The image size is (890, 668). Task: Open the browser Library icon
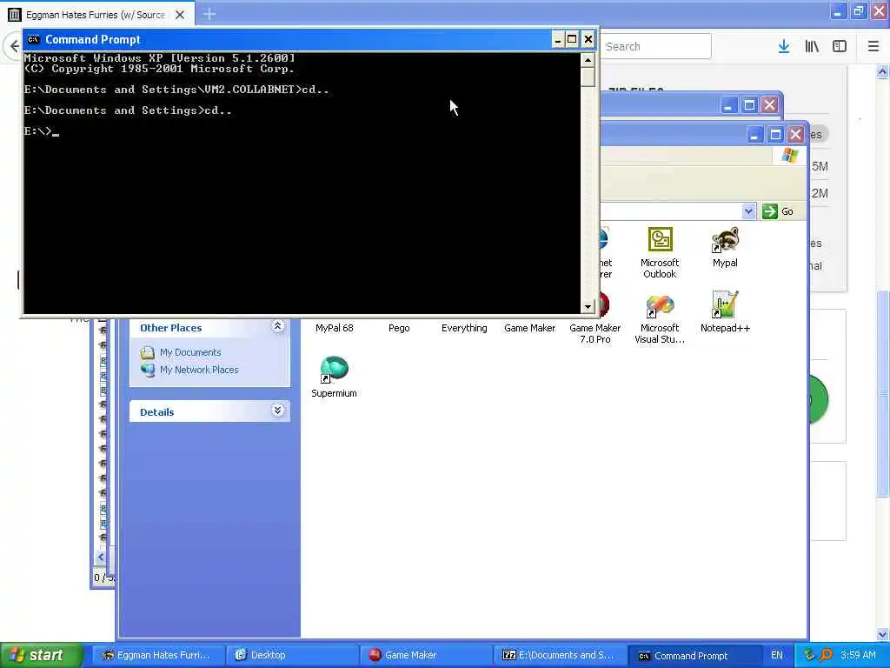click(x=812, y=47)
